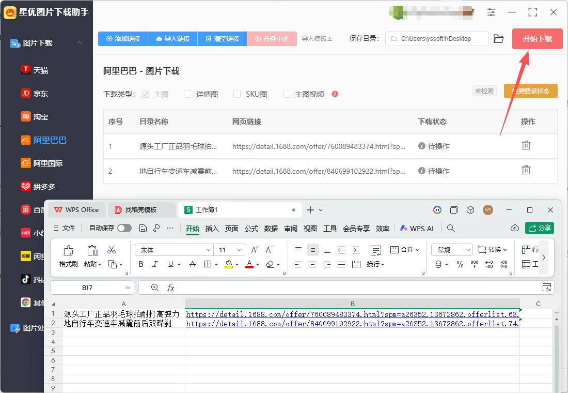The image size is (568, 393).
Task: Delete the first link row with trash icon
Action: 526,145
